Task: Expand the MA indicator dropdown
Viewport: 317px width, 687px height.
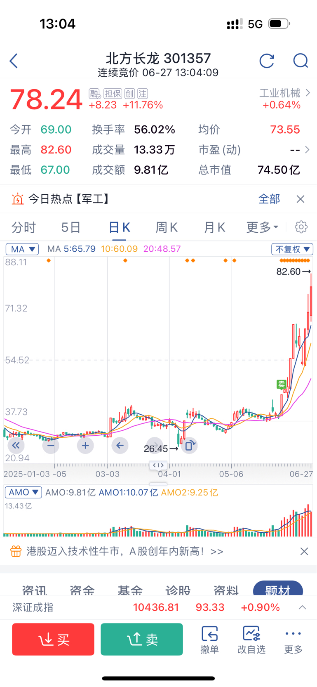Action: pyautogui.click(x=22, y=249)
